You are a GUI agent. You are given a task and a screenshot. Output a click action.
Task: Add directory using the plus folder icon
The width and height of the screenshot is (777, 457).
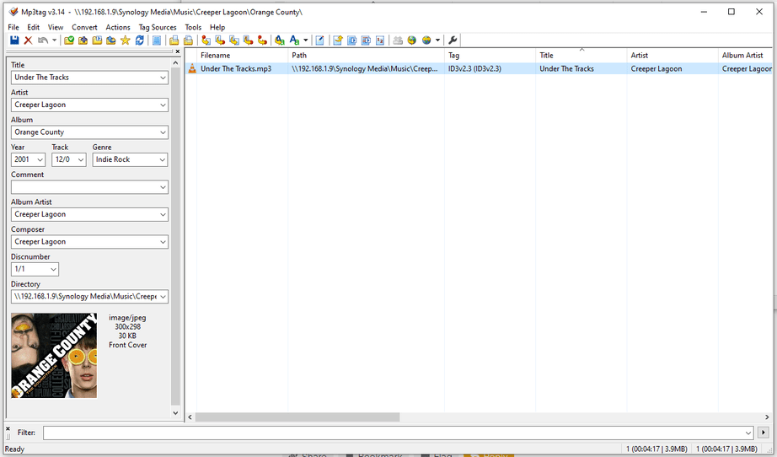tap(83, 40)
